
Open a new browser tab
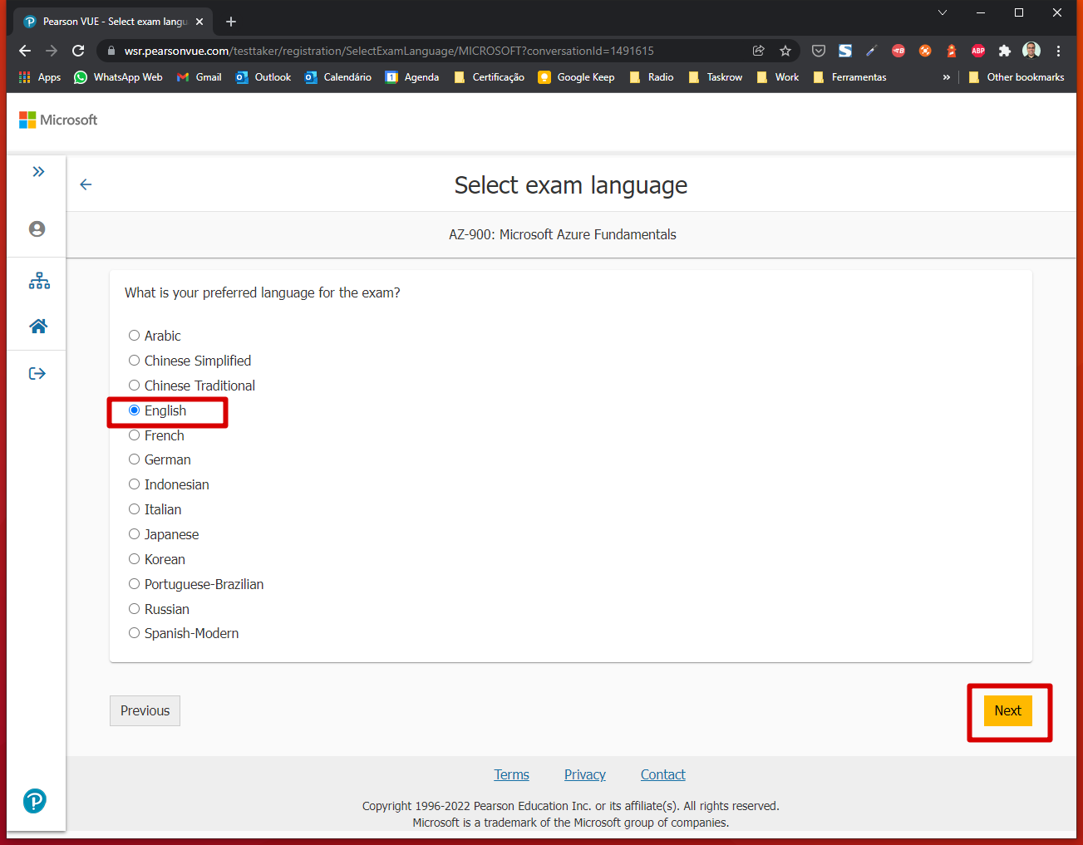[x=231, y=22]
